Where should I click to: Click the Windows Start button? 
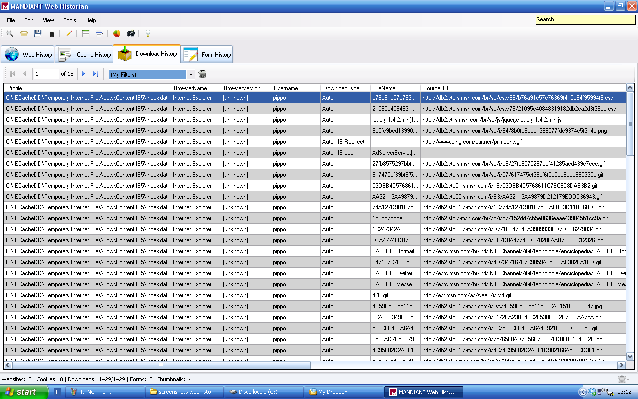pyautogui.click(x=24, y=392)
